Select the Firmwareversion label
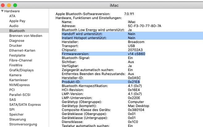The image size is (203, 127). pyautogui.click(x=75, y=54)
